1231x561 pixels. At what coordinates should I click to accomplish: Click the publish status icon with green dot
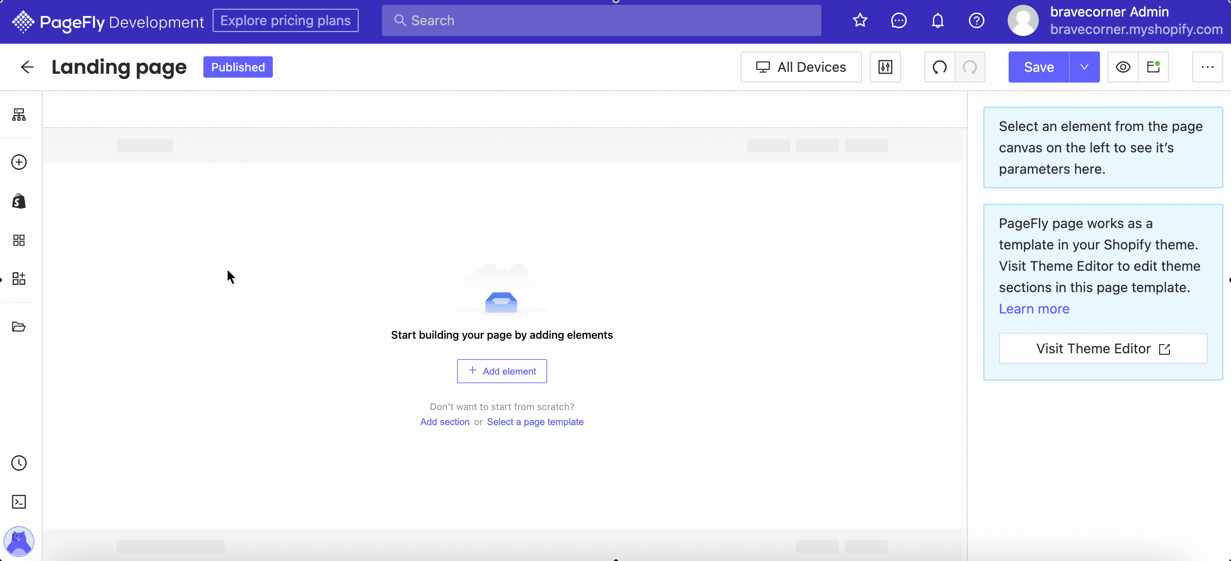click(x=1153, y=67)
